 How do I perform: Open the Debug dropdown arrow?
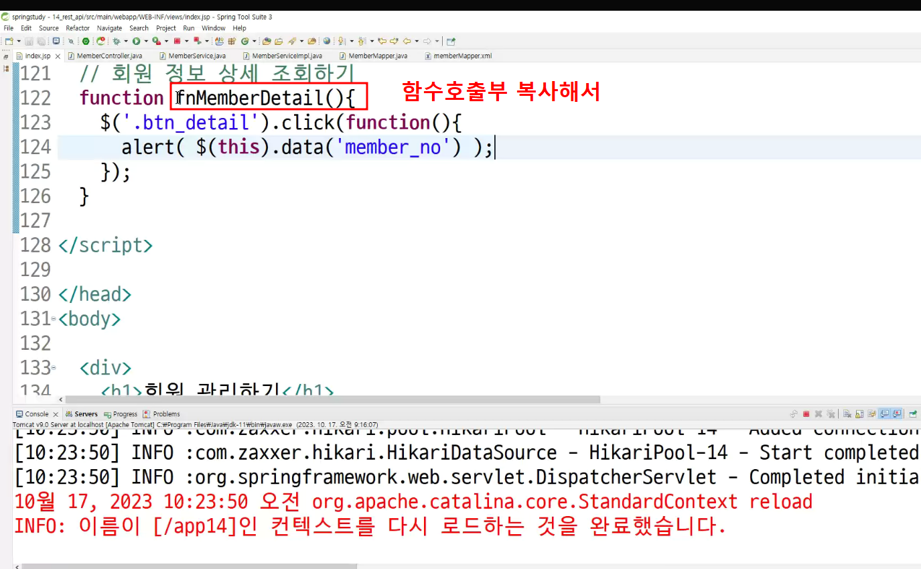pos(125,41)
